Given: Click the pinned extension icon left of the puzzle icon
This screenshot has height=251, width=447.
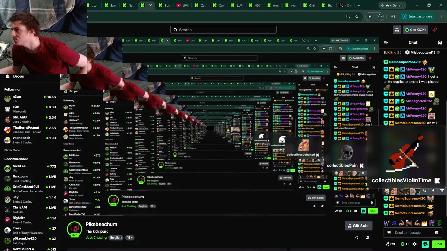Looking at the screenshot, I should [370, 16].
